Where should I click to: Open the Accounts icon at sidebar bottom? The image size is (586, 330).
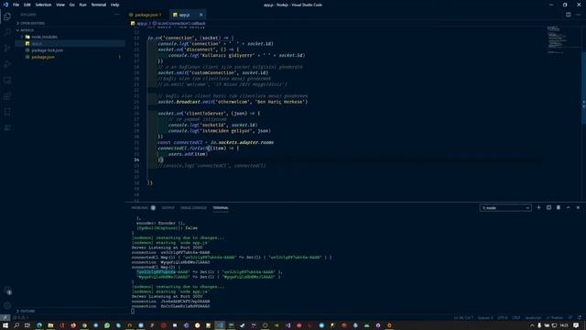click(7, 291)
